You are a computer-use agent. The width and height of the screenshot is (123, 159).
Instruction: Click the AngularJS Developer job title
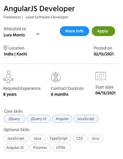39,9
